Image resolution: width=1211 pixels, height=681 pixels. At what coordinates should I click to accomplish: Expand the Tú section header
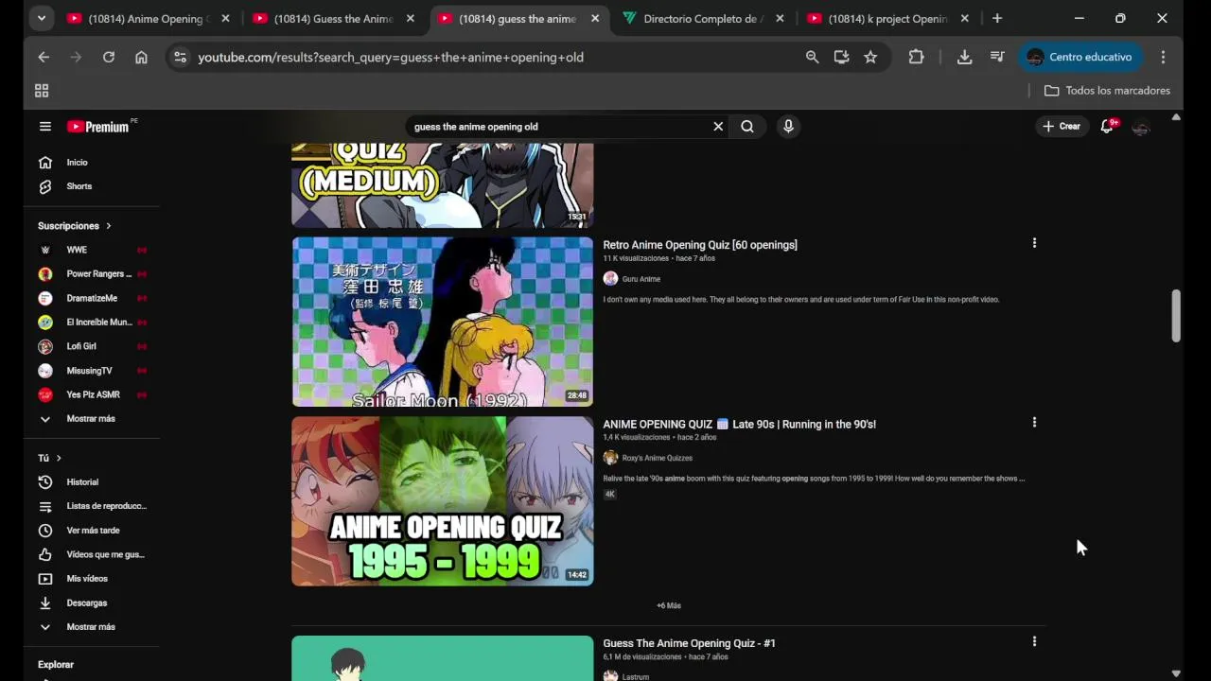(x=49, y=458)
